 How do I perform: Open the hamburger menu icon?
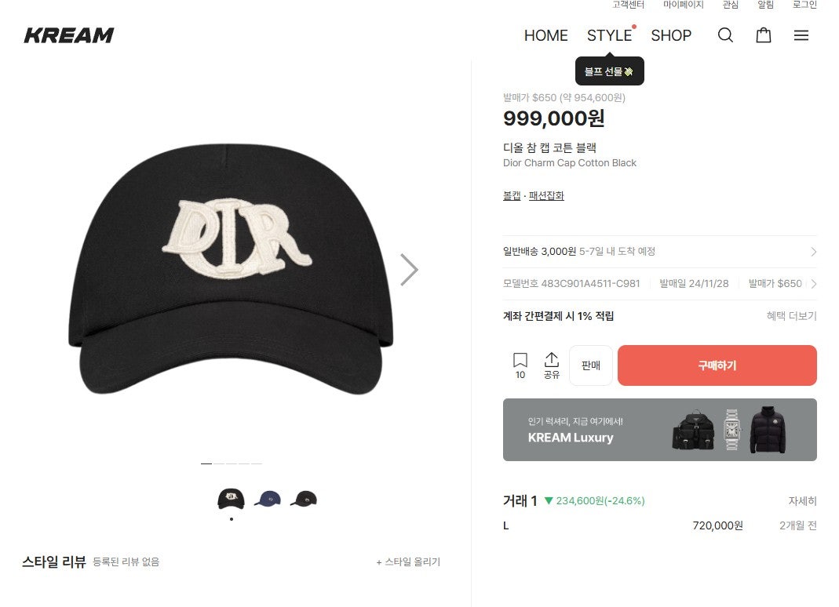801,35
